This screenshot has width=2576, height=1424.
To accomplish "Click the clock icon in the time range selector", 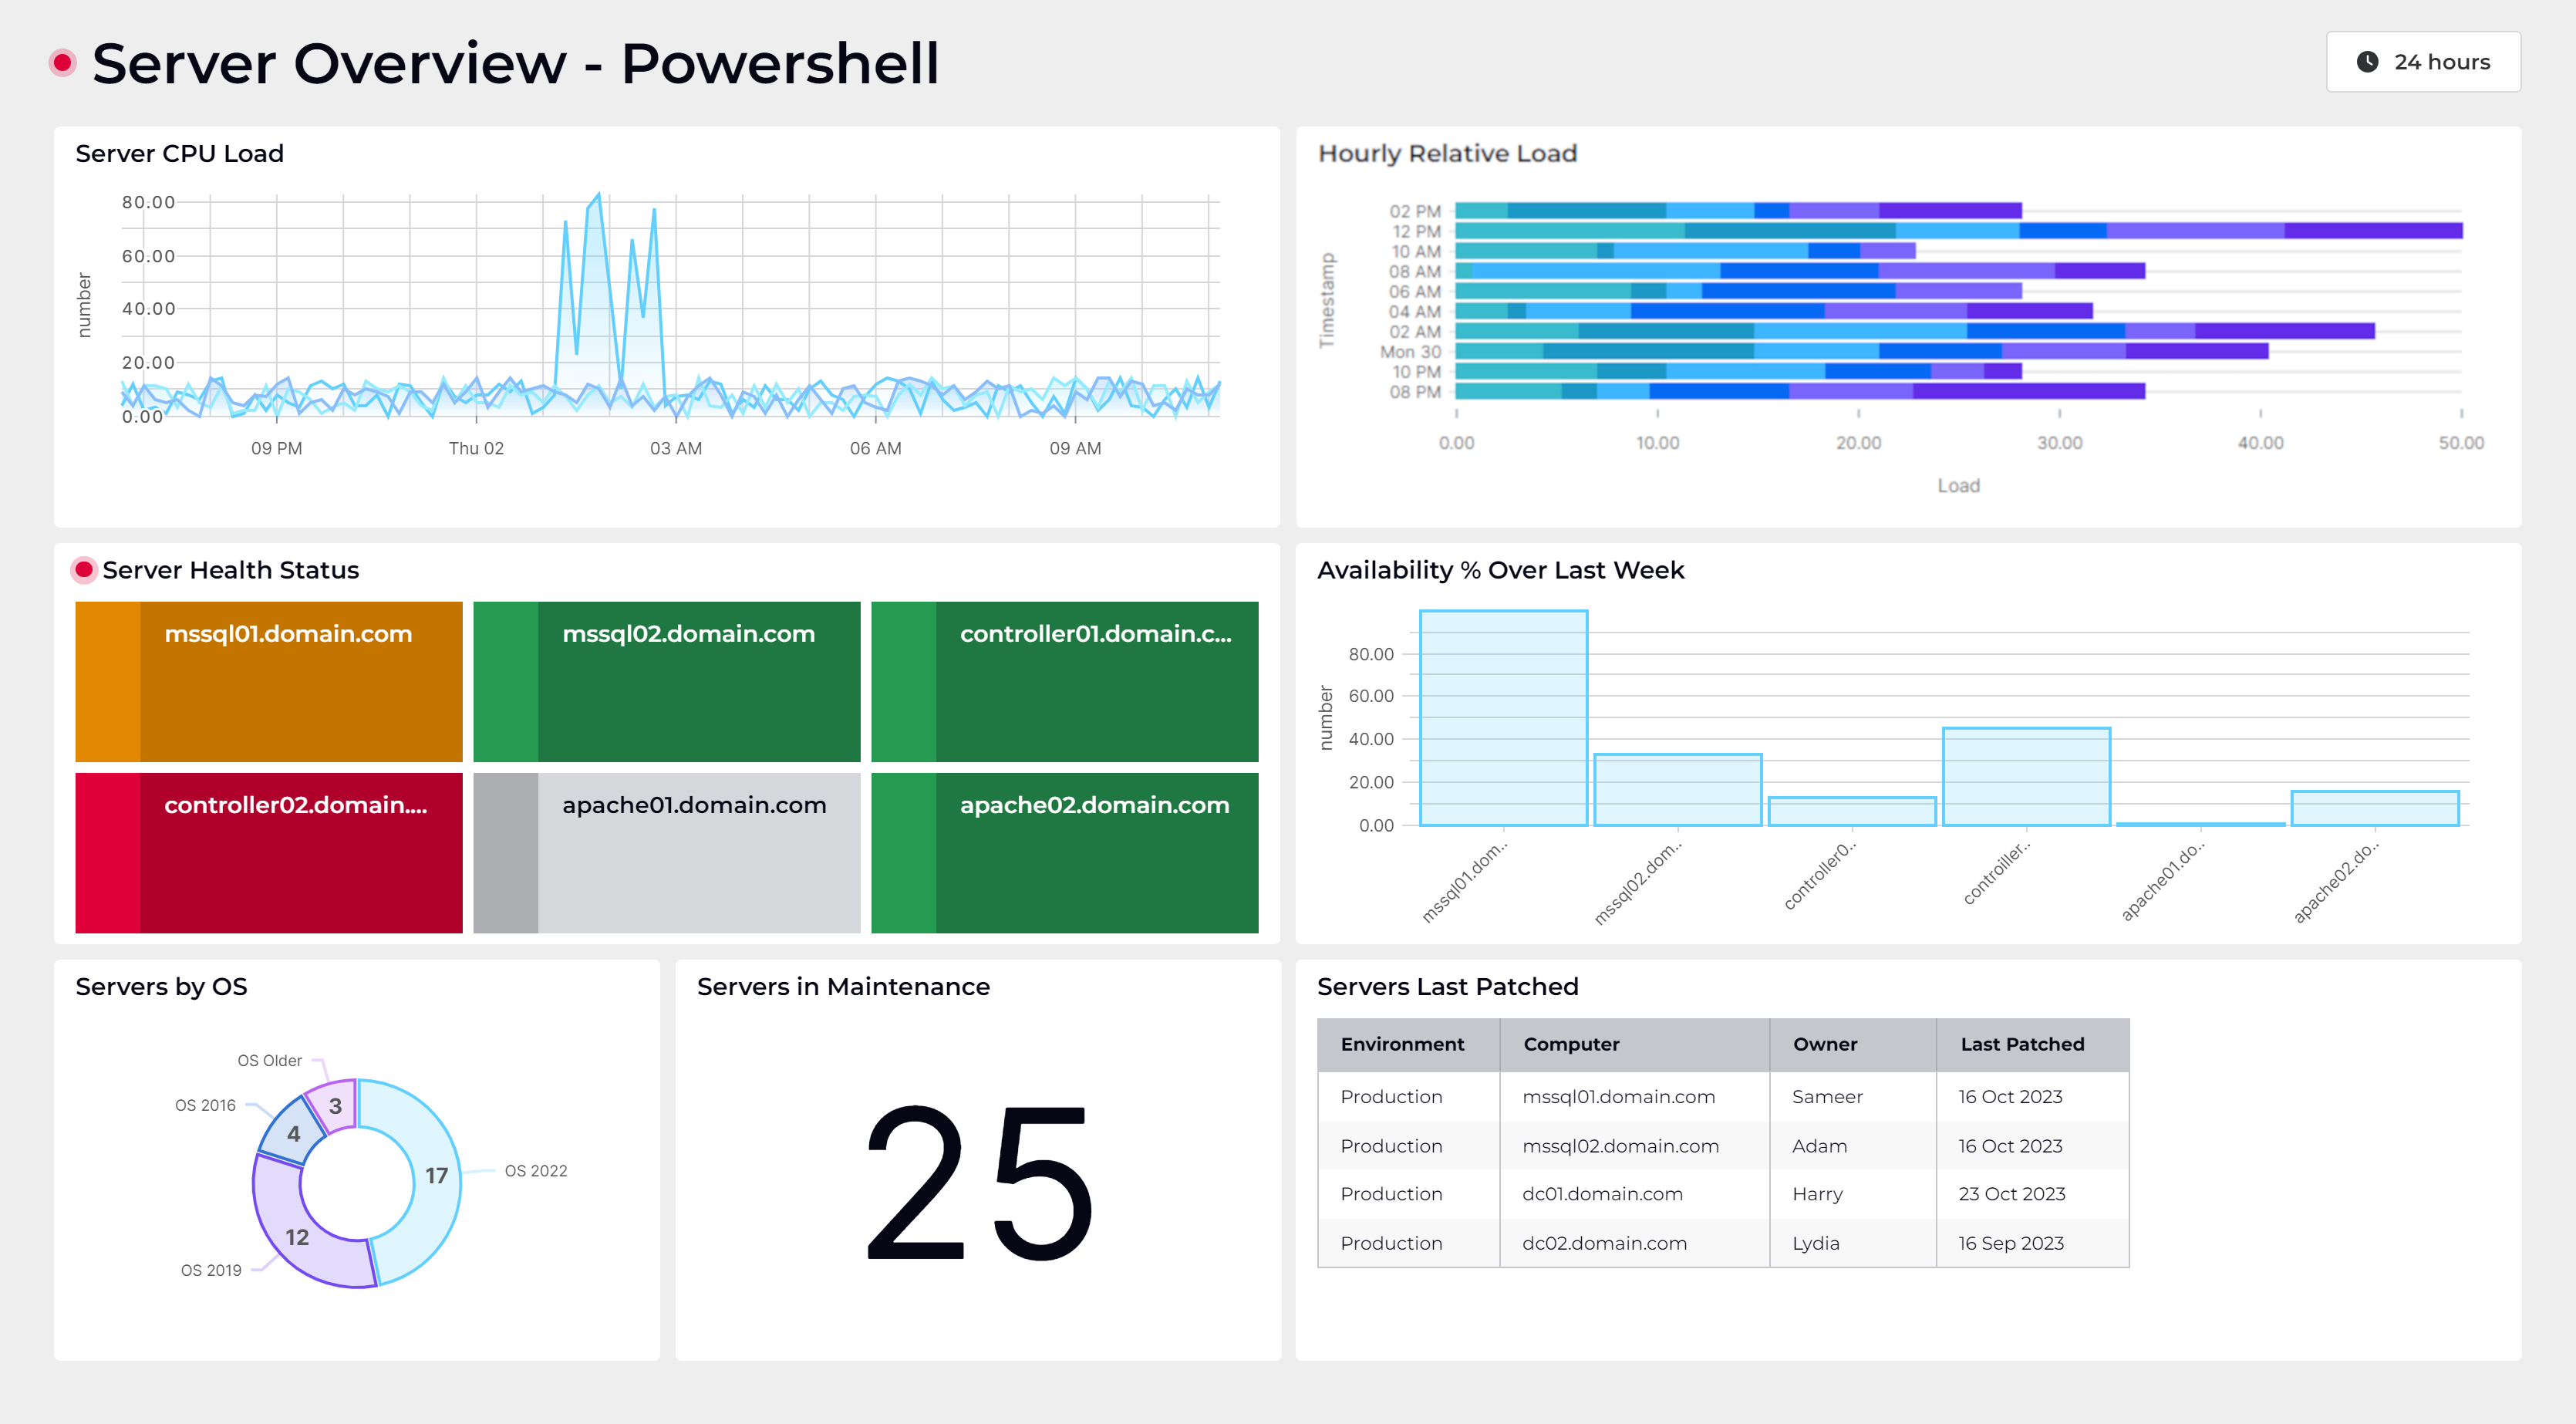I will click(2367, 61).
